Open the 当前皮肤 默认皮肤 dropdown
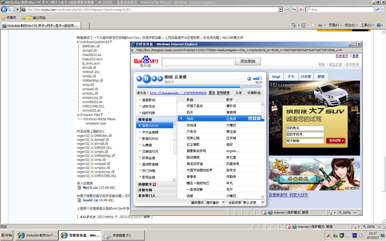This screenshot has height=241, width=386. pos(254,202)
